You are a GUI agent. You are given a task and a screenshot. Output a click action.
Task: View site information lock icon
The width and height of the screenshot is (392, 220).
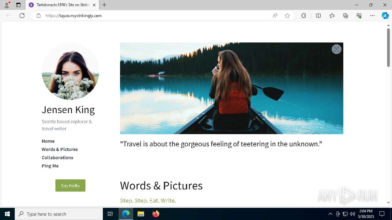tap(39, 16)
